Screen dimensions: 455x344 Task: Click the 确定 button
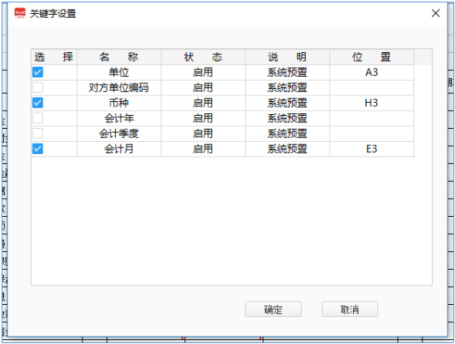click(273, 309)
